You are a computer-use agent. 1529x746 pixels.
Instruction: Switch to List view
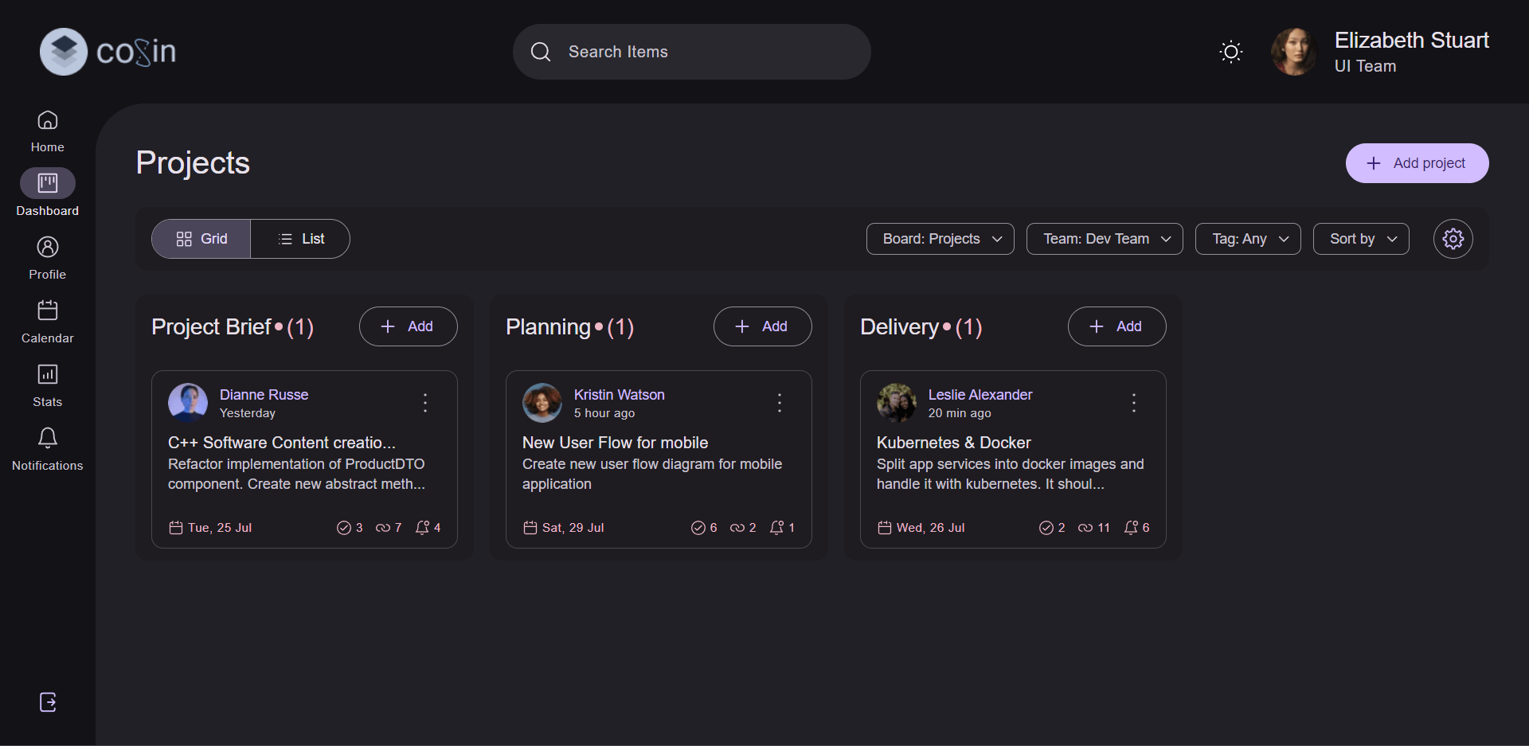pos(301,239)
